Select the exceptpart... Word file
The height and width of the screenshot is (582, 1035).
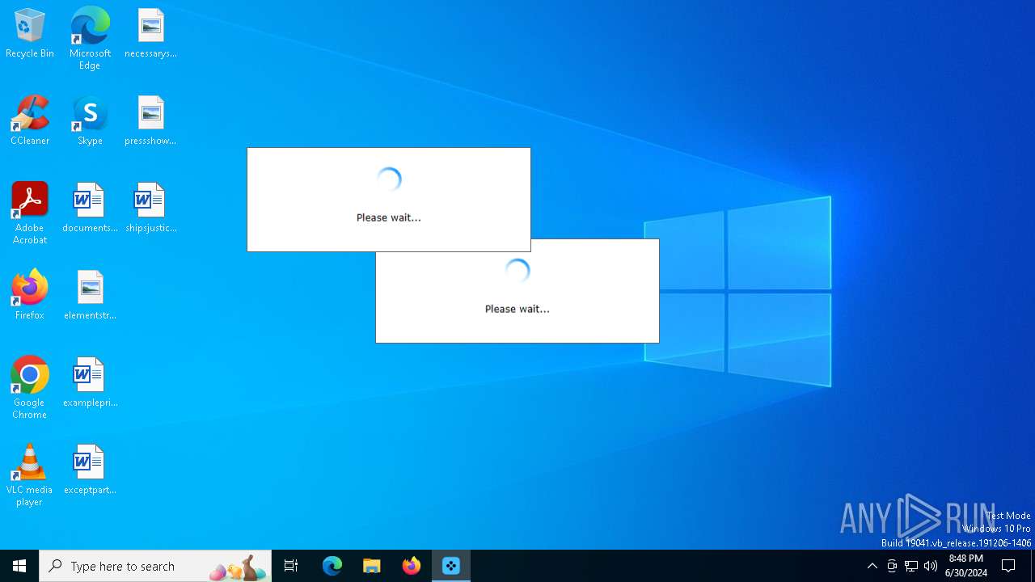click(90, 470)
